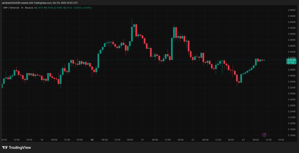Click the 2.2800 price axis label
The height and width of the screenshot is (153, 299).
(x=292, y=99)
